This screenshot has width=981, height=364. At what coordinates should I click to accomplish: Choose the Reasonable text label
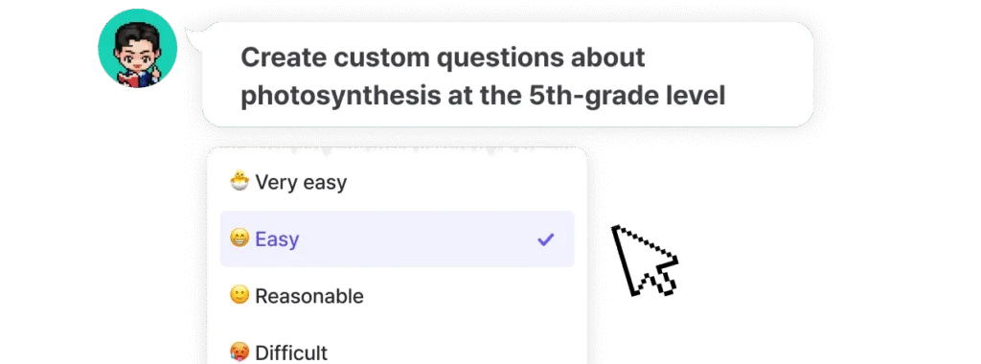[309, 296]
